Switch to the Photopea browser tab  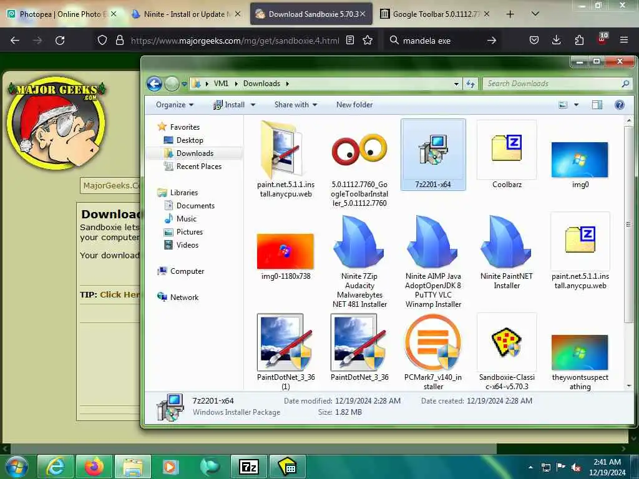(x=63, y=14)
